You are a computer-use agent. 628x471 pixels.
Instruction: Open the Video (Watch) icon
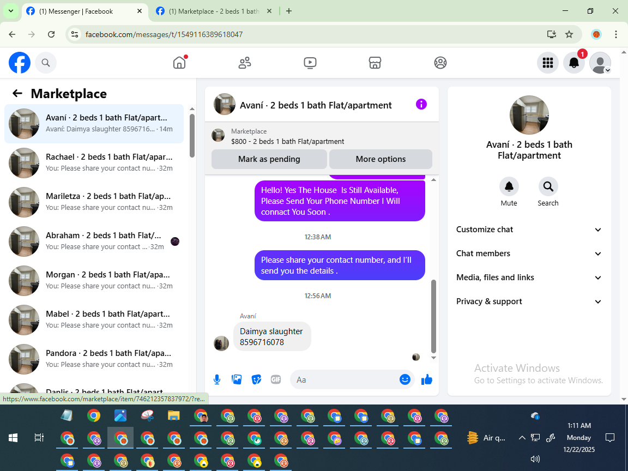[x=310, y=63]
